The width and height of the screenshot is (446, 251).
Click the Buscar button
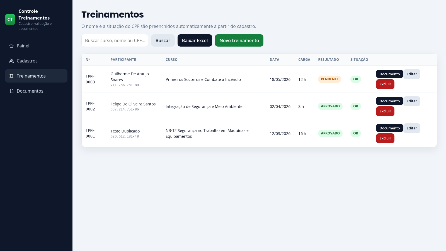(163, 40)
